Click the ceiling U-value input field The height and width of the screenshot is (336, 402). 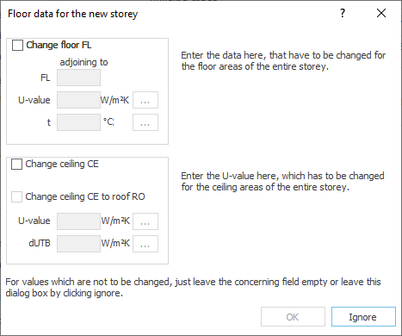[x=78, y=221]
